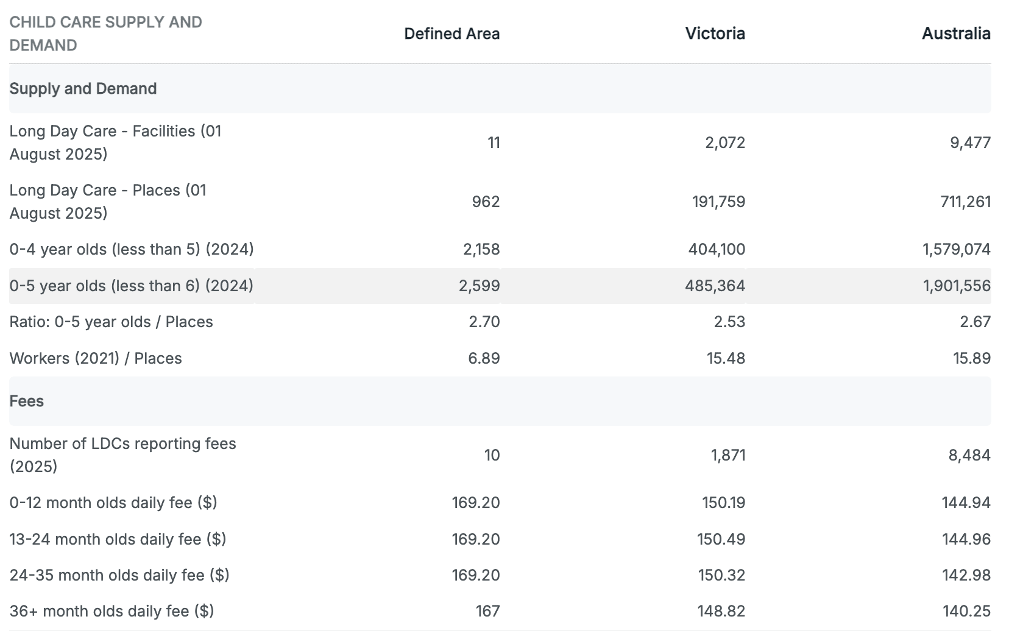Click the Australia column header
This screenshot has width=1009, height=636.
tap(955, 34)
